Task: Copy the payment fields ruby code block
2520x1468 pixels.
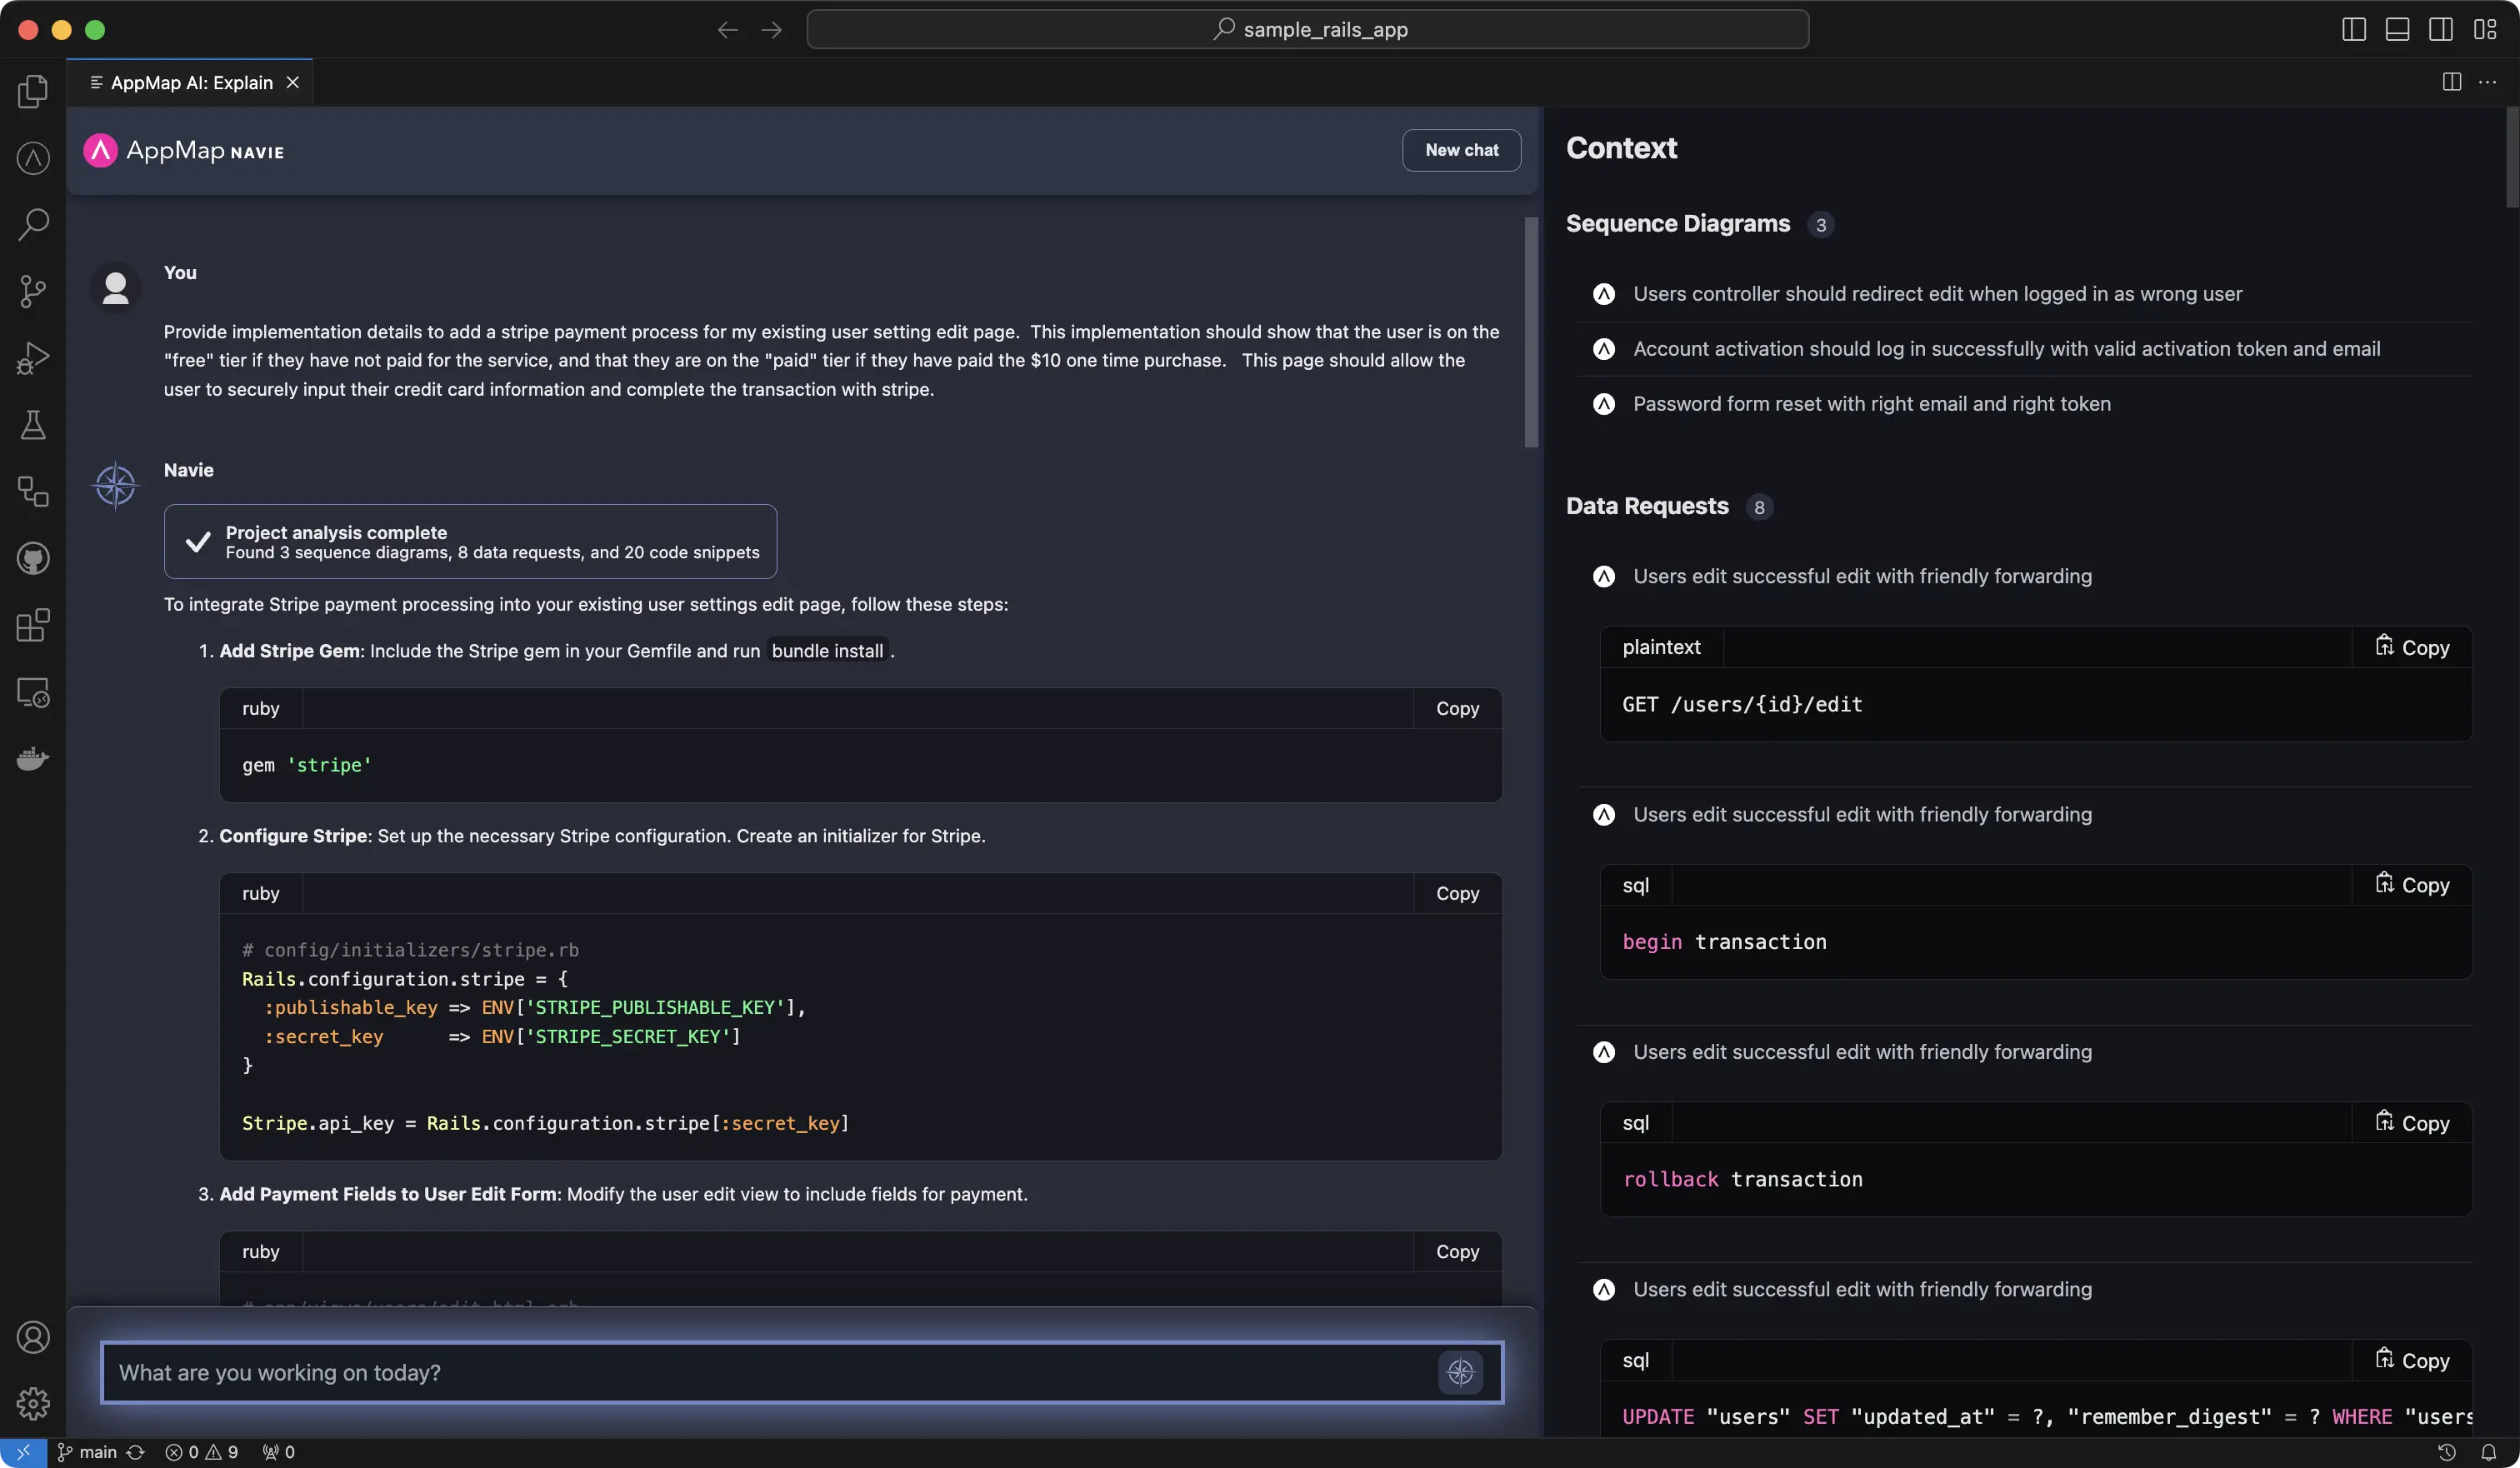Action: (1457, 1251)
